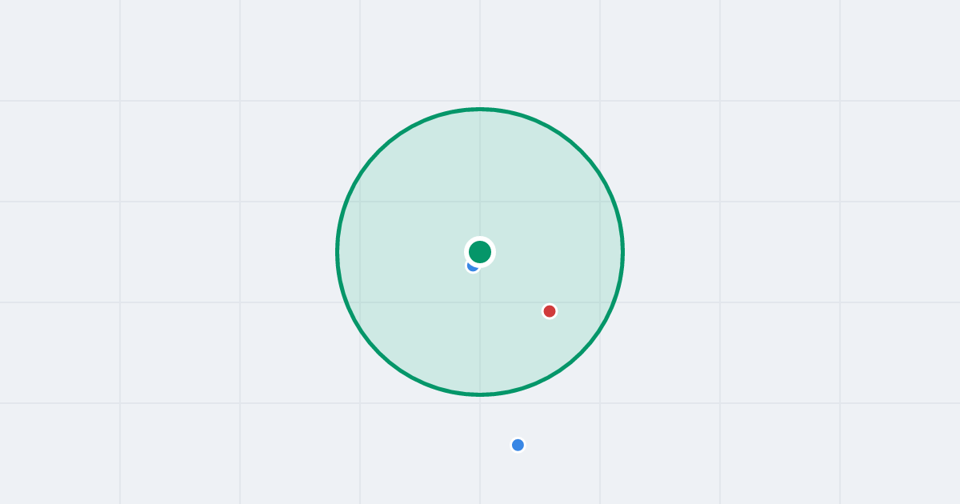960x504 pixels.
Task: Click the bottommost point of the green circle outline
Action: click(480, 394)
